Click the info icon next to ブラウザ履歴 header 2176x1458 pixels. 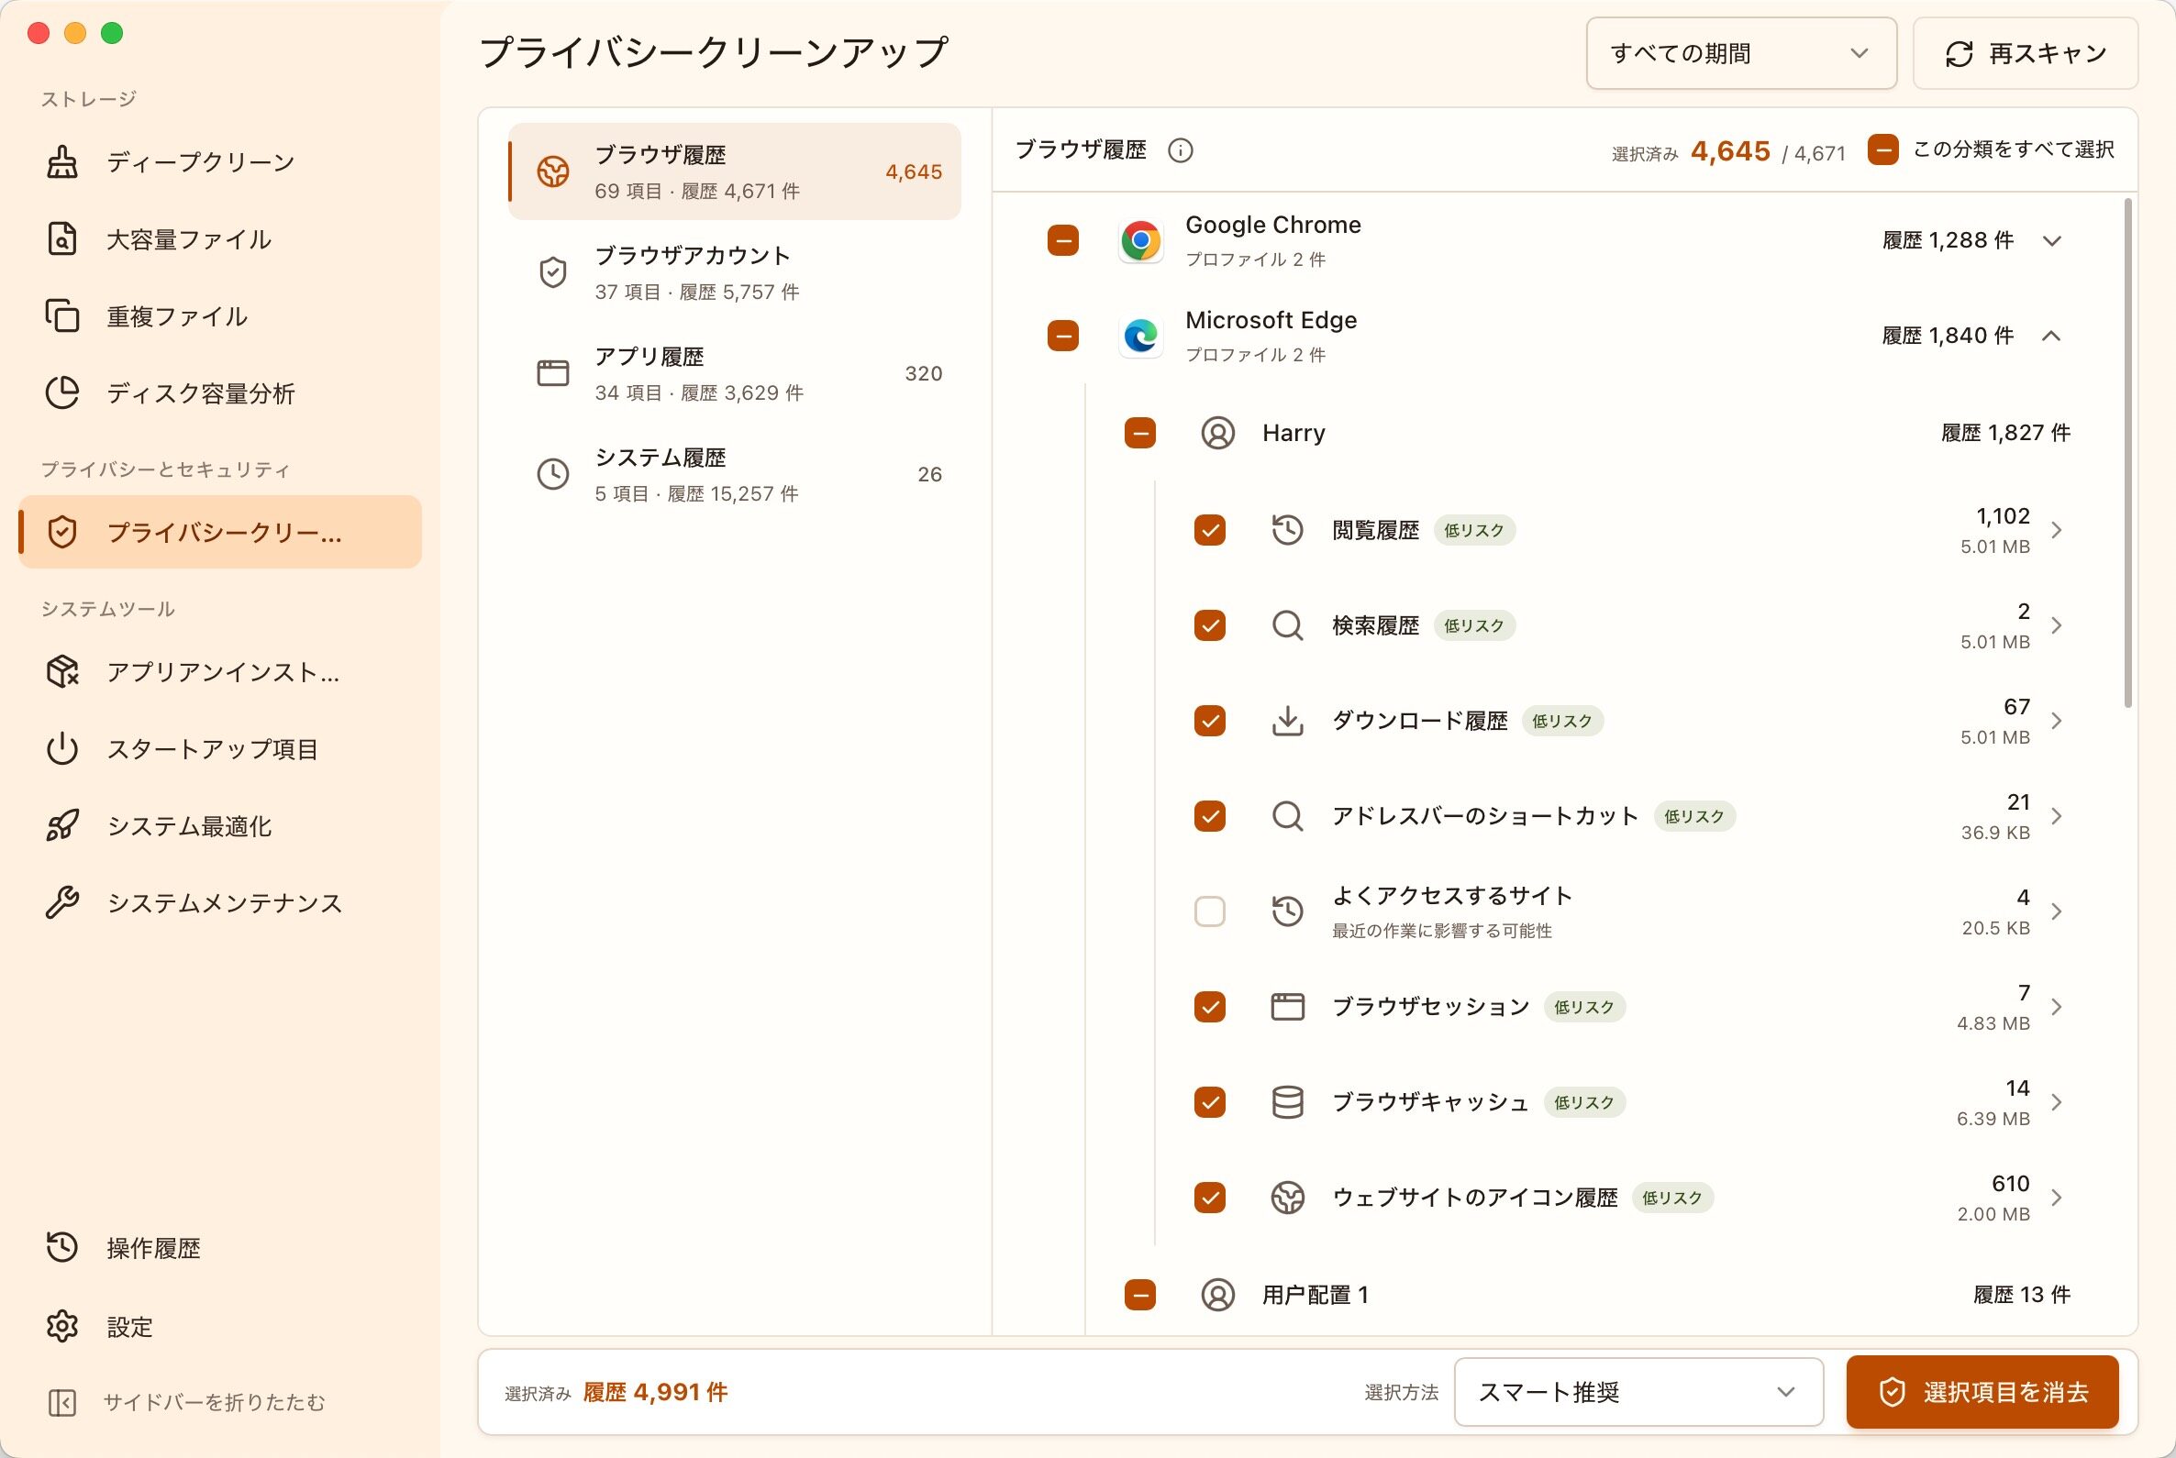pyautogui.click(x=1181, y=149)
